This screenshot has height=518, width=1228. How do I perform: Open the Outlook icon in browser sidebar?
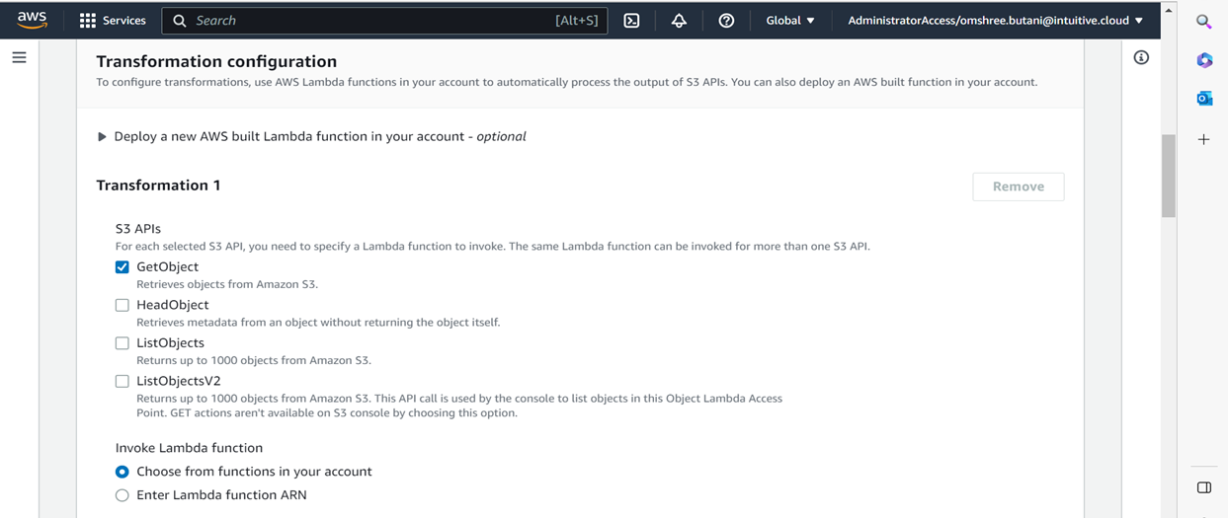pyautogui.click(x=1203, y=99)
